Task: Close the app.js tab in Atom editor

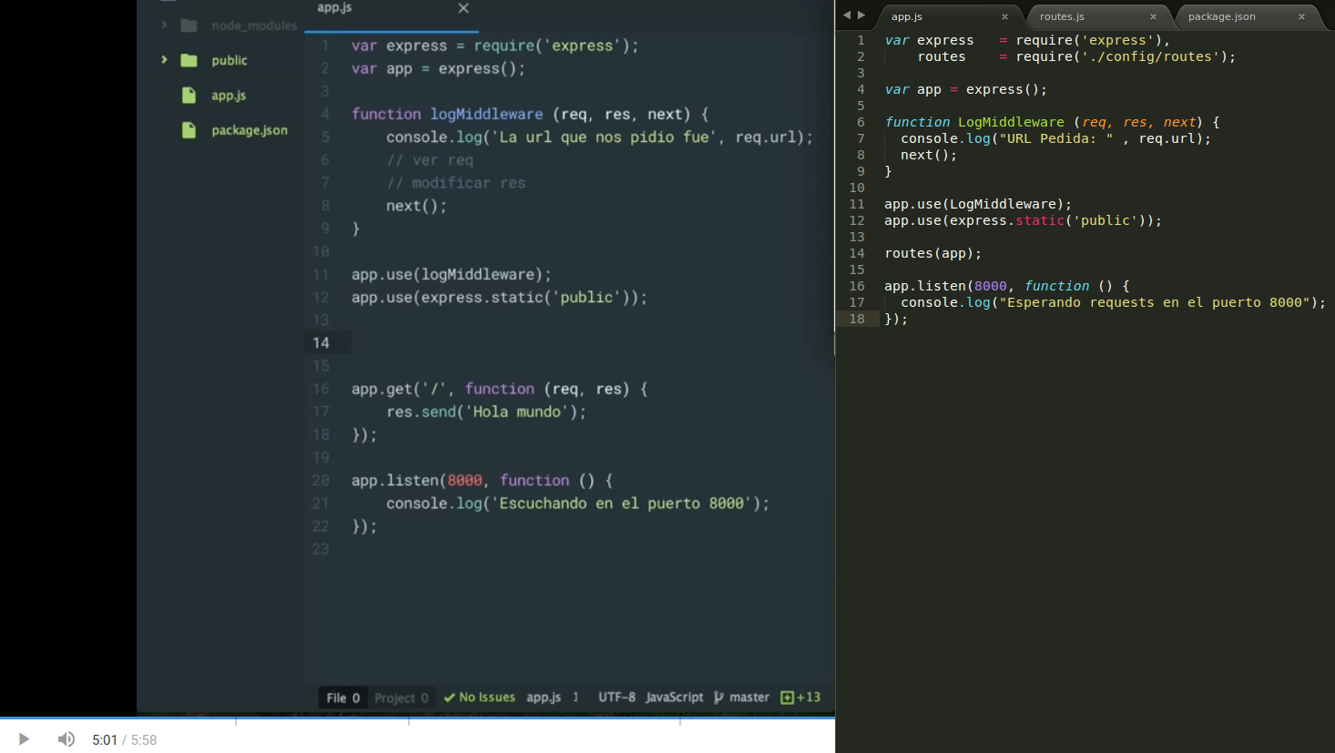Action: click(464, 8)
